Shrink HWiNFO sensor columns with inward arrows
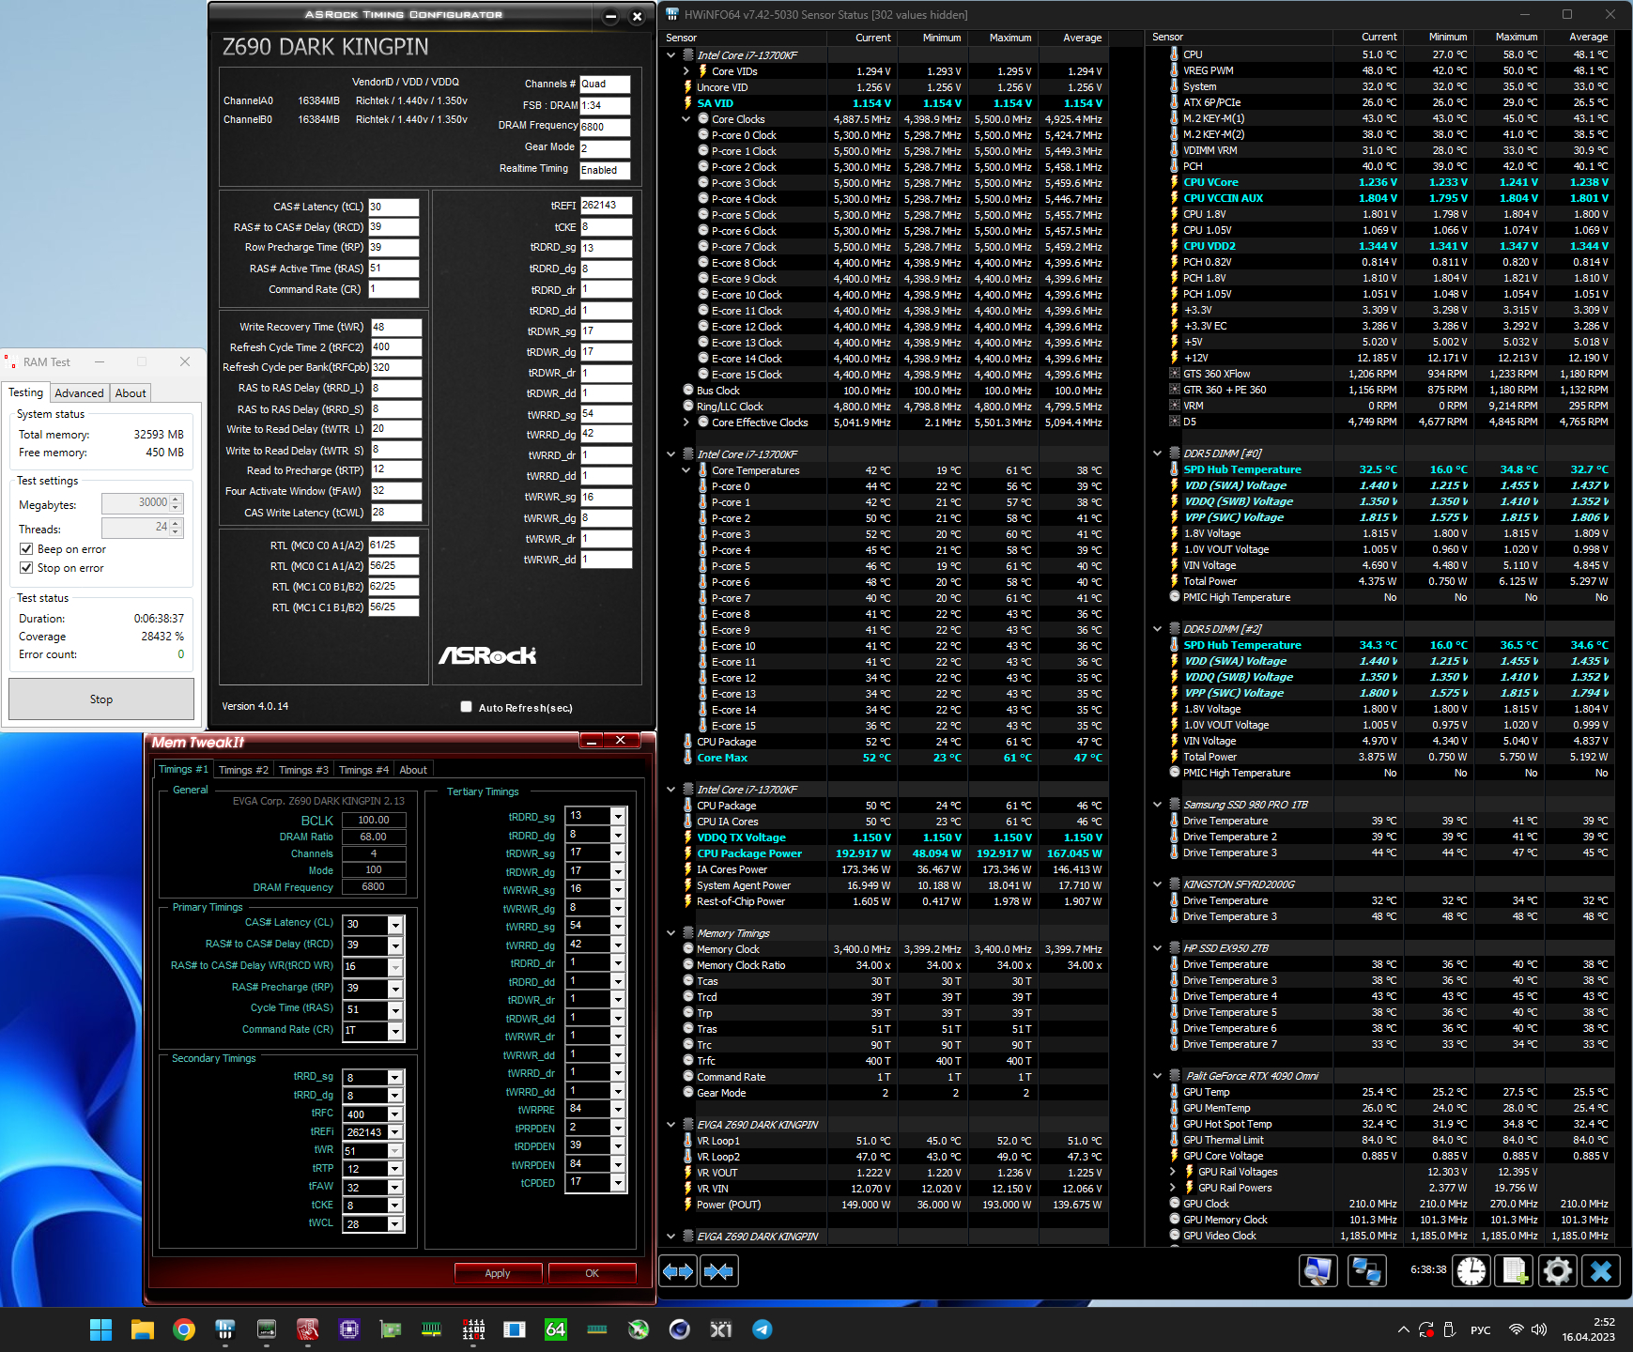Image resolution: width=1633 pixels, height=1352 pixels. pos(718,1271)
